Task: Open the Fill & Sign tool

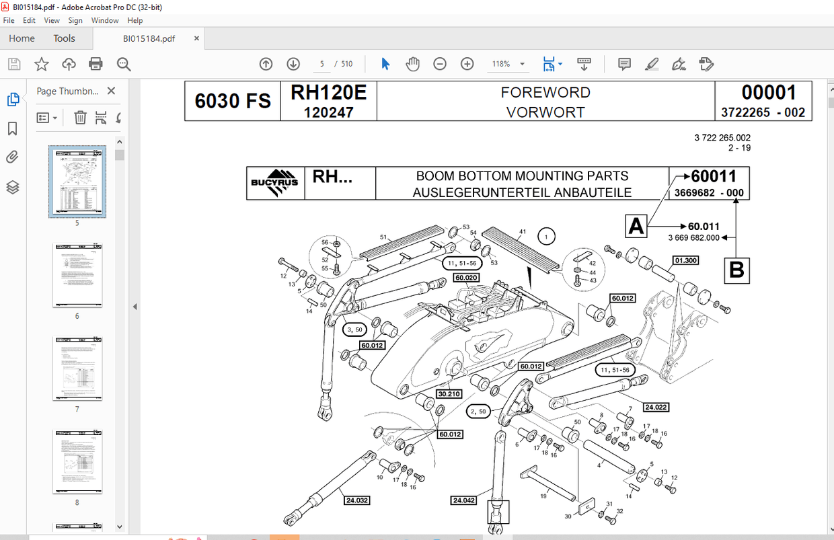Action: coord(679,63)
